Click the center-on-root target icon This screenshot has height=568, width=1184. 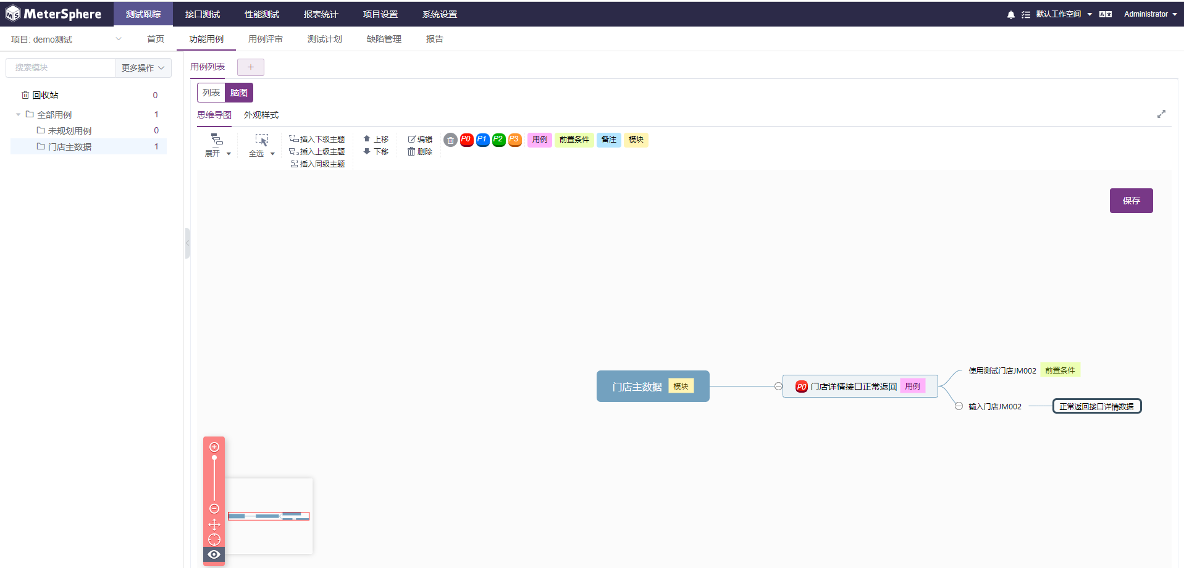214,540
